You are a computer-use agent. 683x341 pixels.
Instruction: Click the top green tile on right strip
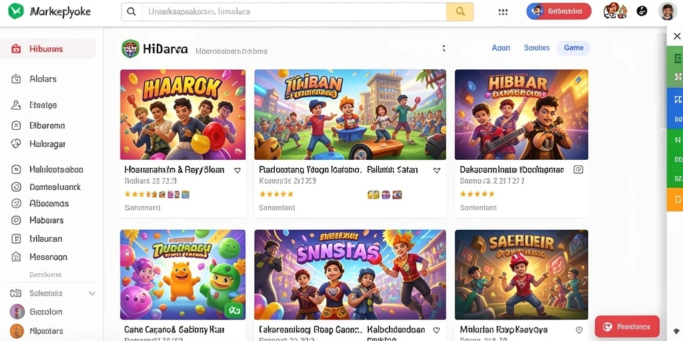click(x=676, y=67)
